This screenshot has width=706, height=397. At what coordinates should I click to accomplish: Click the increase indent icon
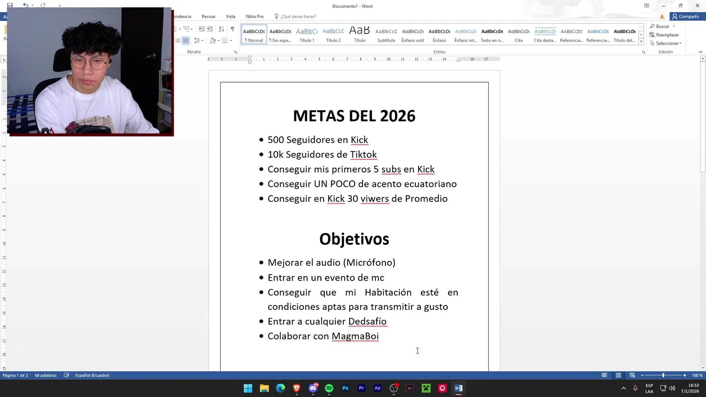210,29
